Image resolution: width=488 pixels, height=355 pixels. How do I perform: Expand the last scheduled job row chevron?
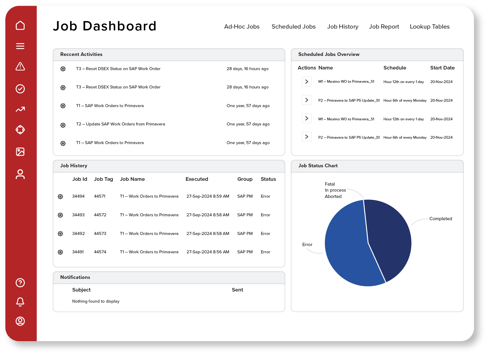[307, 137]
